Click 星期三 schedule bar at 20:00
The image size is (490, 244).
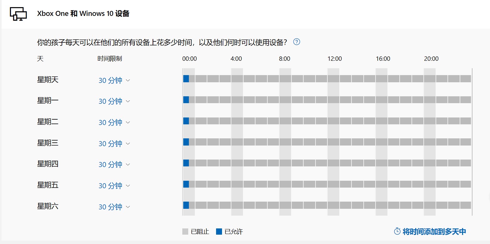coord(430,142)
